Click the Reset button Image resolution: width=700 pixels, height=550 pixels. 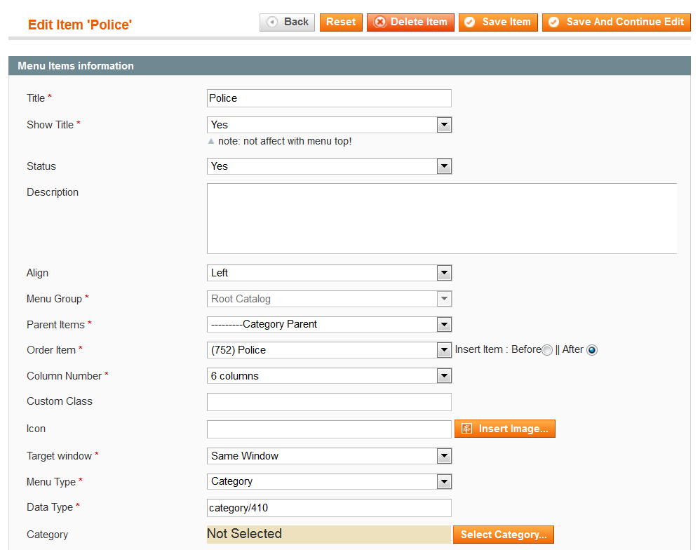tap(341, 22)
